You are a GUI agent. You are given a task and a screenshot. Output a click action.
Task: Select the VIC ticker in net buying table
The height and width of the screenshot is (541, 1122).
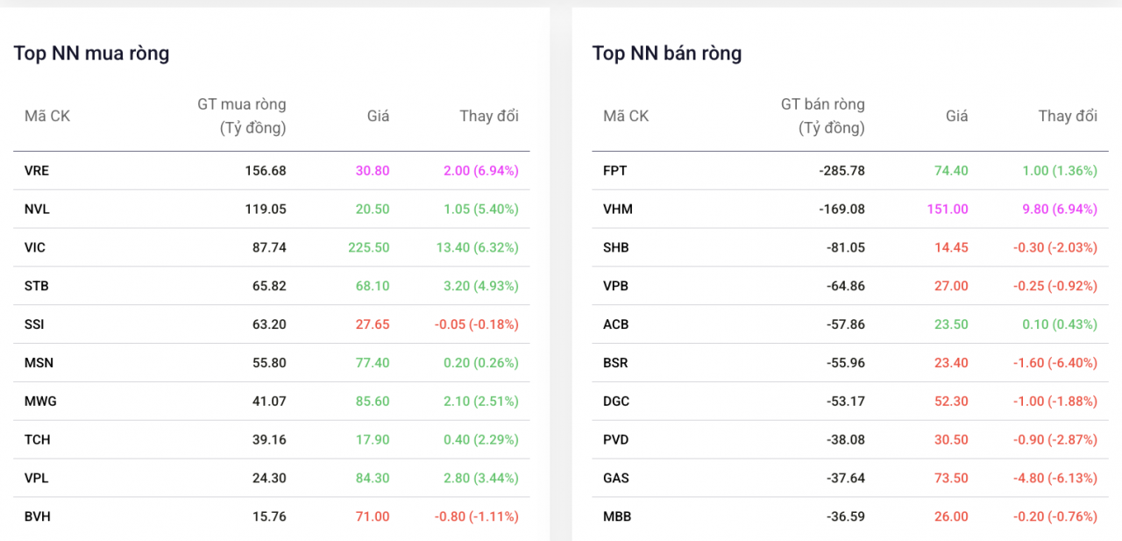click(x=35, y=248)
